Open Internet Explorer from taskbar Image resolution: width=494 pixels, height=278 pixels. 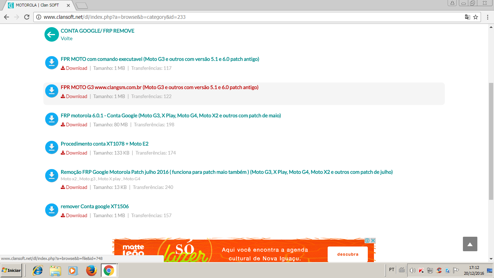[38, 270]
